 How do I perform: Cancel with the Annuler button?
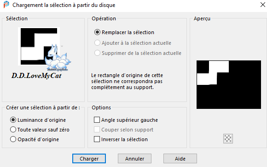pos(134,159)
